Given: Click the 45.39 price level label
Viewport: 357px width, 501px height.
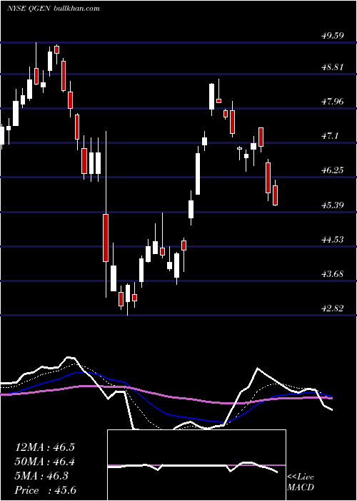Looking at the screenshot, I should 332,205.
